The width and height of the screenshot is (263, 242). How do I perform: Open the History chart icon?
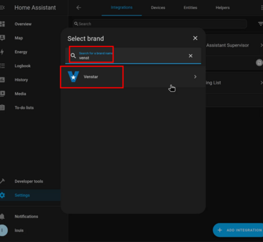[2, 80]
